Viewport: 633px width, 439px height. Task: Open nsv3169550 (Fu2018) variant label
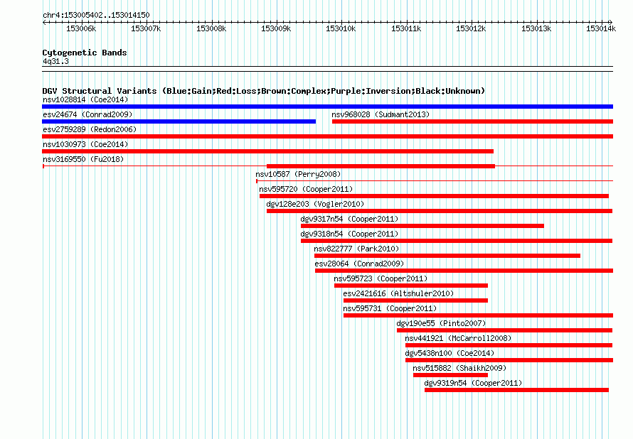[83, 159]
